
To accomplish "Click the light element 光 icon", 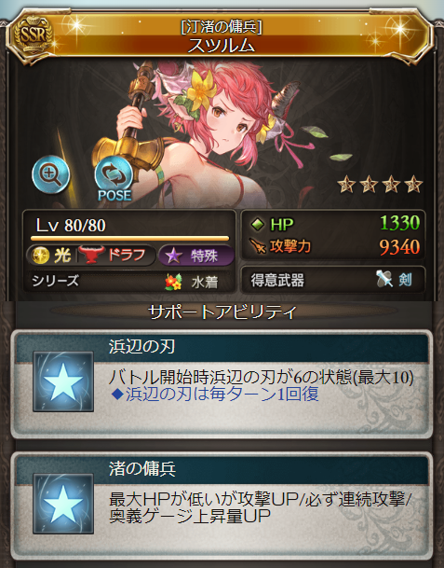I will click(41, 256).
